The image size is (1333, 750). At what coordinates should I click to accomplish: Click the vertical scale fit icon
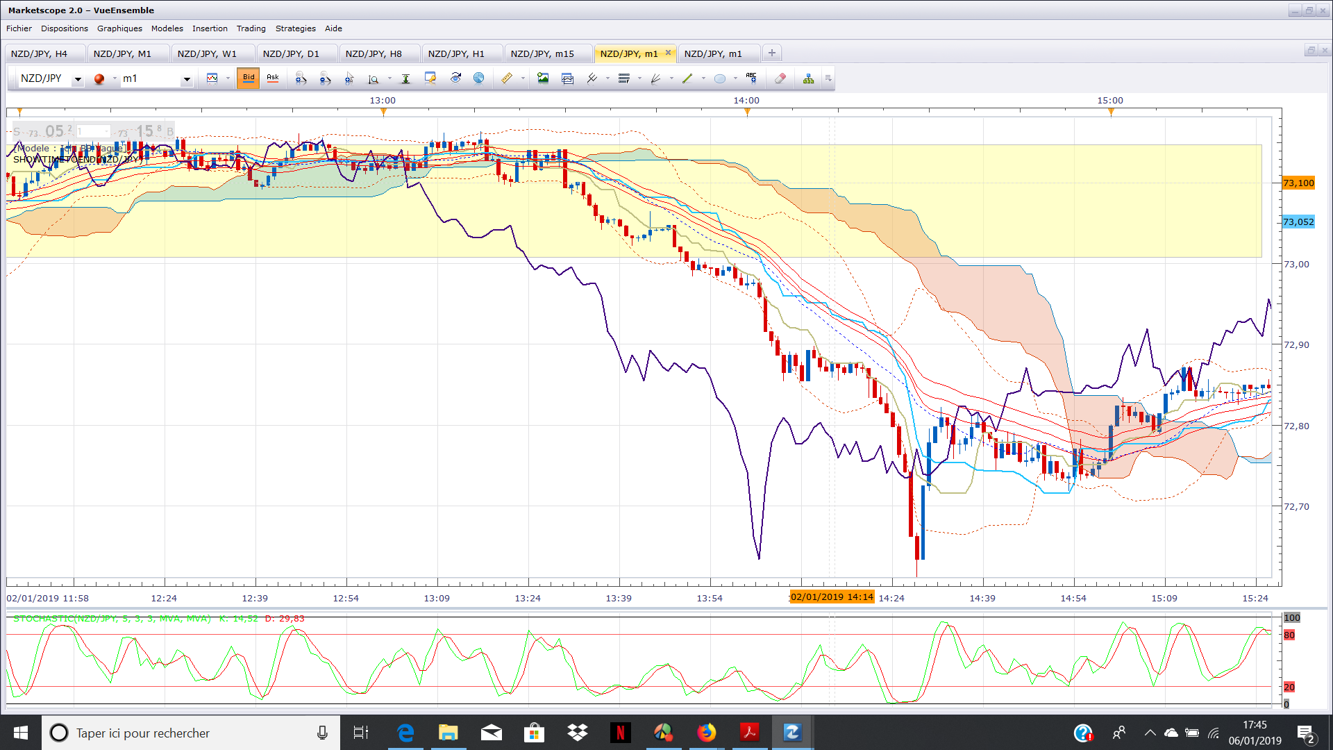tap(405, 78)
